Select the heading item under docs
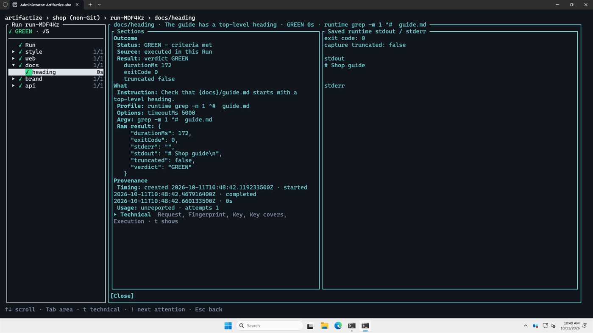The width and height of the screenshot is (593, 333). tap(56, 72)
